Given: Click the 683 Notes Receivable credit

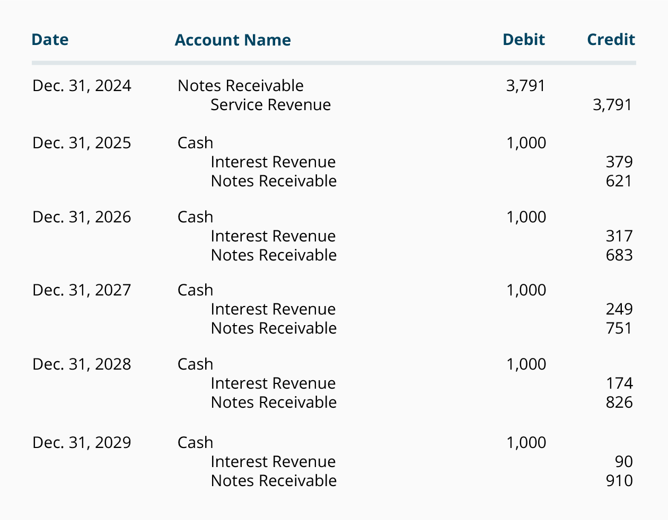Looking at the screenshot, I should 619,255.
